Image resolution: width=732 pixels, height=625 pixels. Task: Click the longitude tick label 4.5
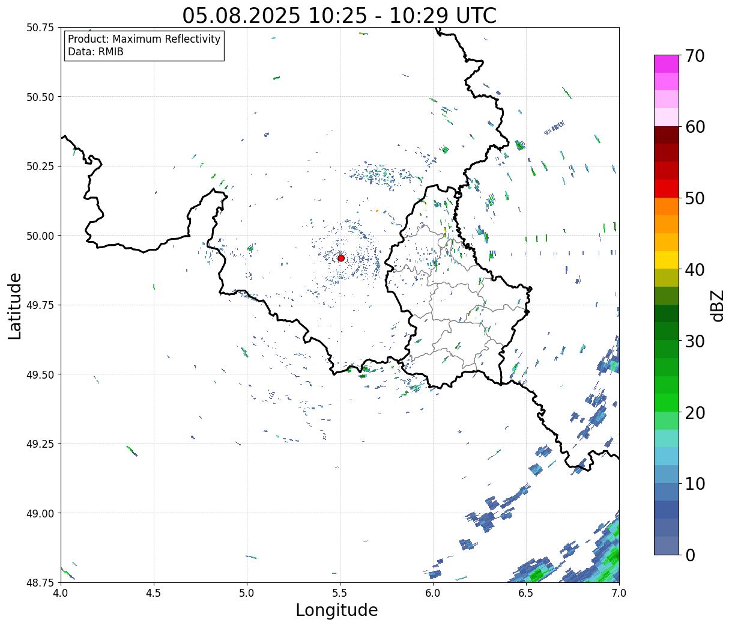pos(154,593)
